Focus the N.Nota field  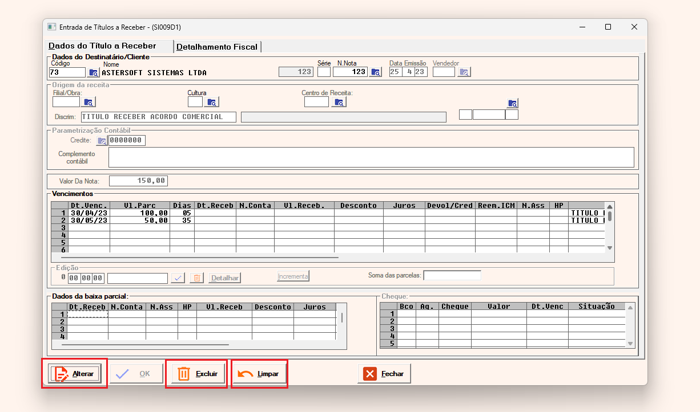[351, 72]
